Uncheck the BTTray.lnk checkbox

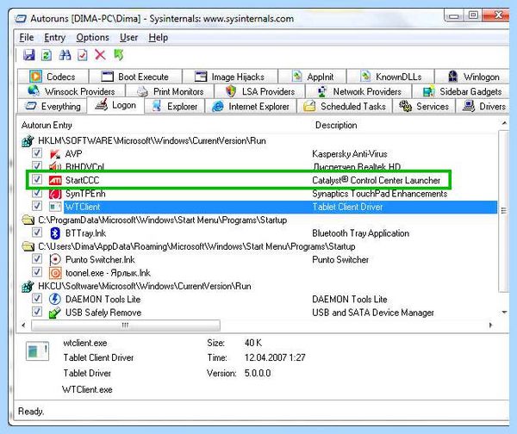(37, 232)
